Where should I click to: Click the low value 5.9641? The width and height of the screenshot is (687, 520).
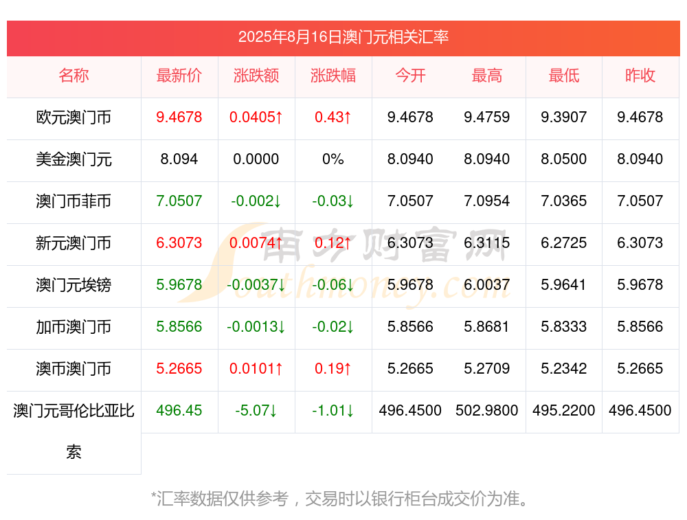(x=564, y=285)
